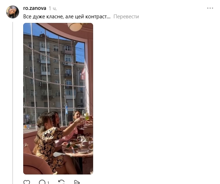Click the ro.zanova username
220x184 pixels.
(x=35, y=8)
